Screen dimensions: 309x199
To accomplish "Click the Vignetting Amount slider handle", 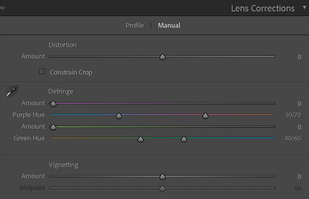I will click(x=162, y=177).
